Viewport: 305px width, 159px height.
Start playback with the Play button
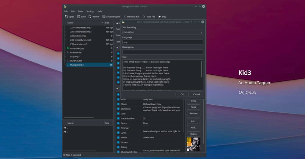pos(162,17)
